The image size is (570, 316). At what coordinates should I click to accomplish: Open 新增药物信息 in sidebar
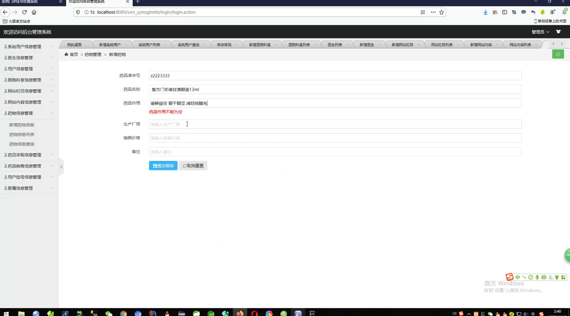click(x=21, y=125)
